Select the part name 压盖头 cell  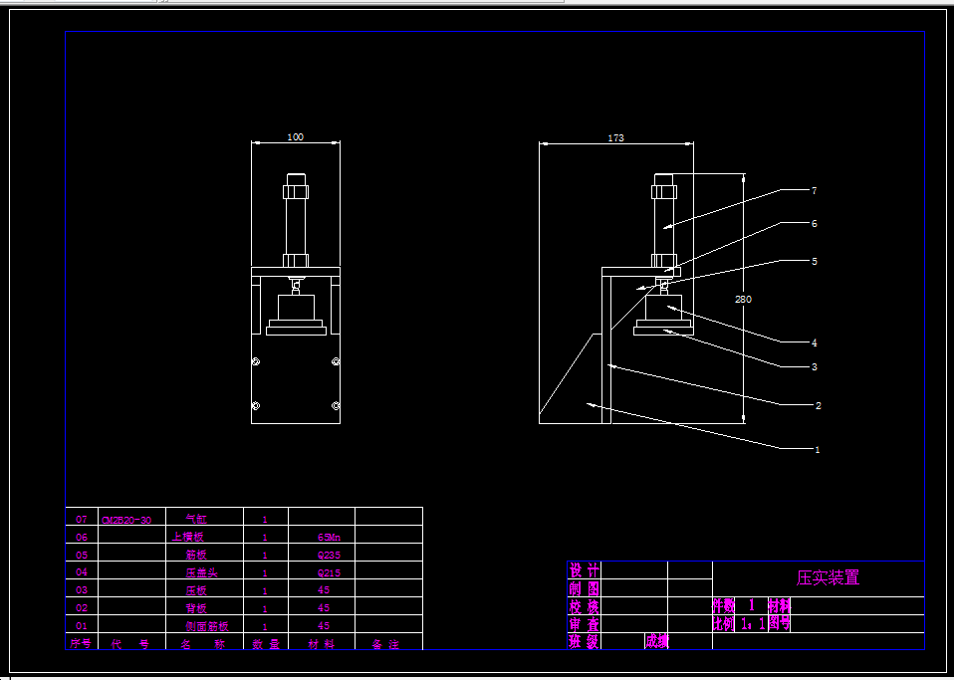(201, 572)
